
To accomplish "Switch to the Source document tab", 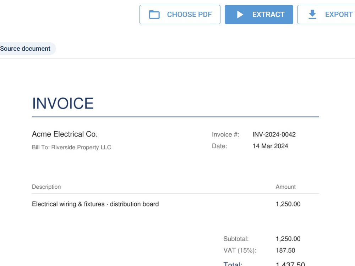I will coord(25,48).
